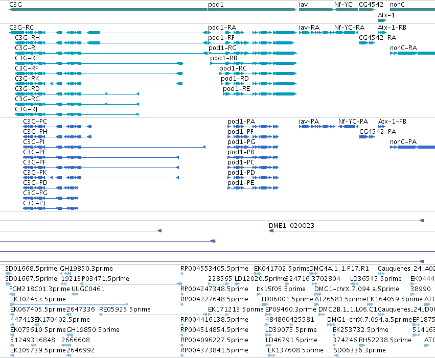Viewport: 435px width, 358px height.
Task: Select the C3G gene bar
Action: click(x=108, y=10)
